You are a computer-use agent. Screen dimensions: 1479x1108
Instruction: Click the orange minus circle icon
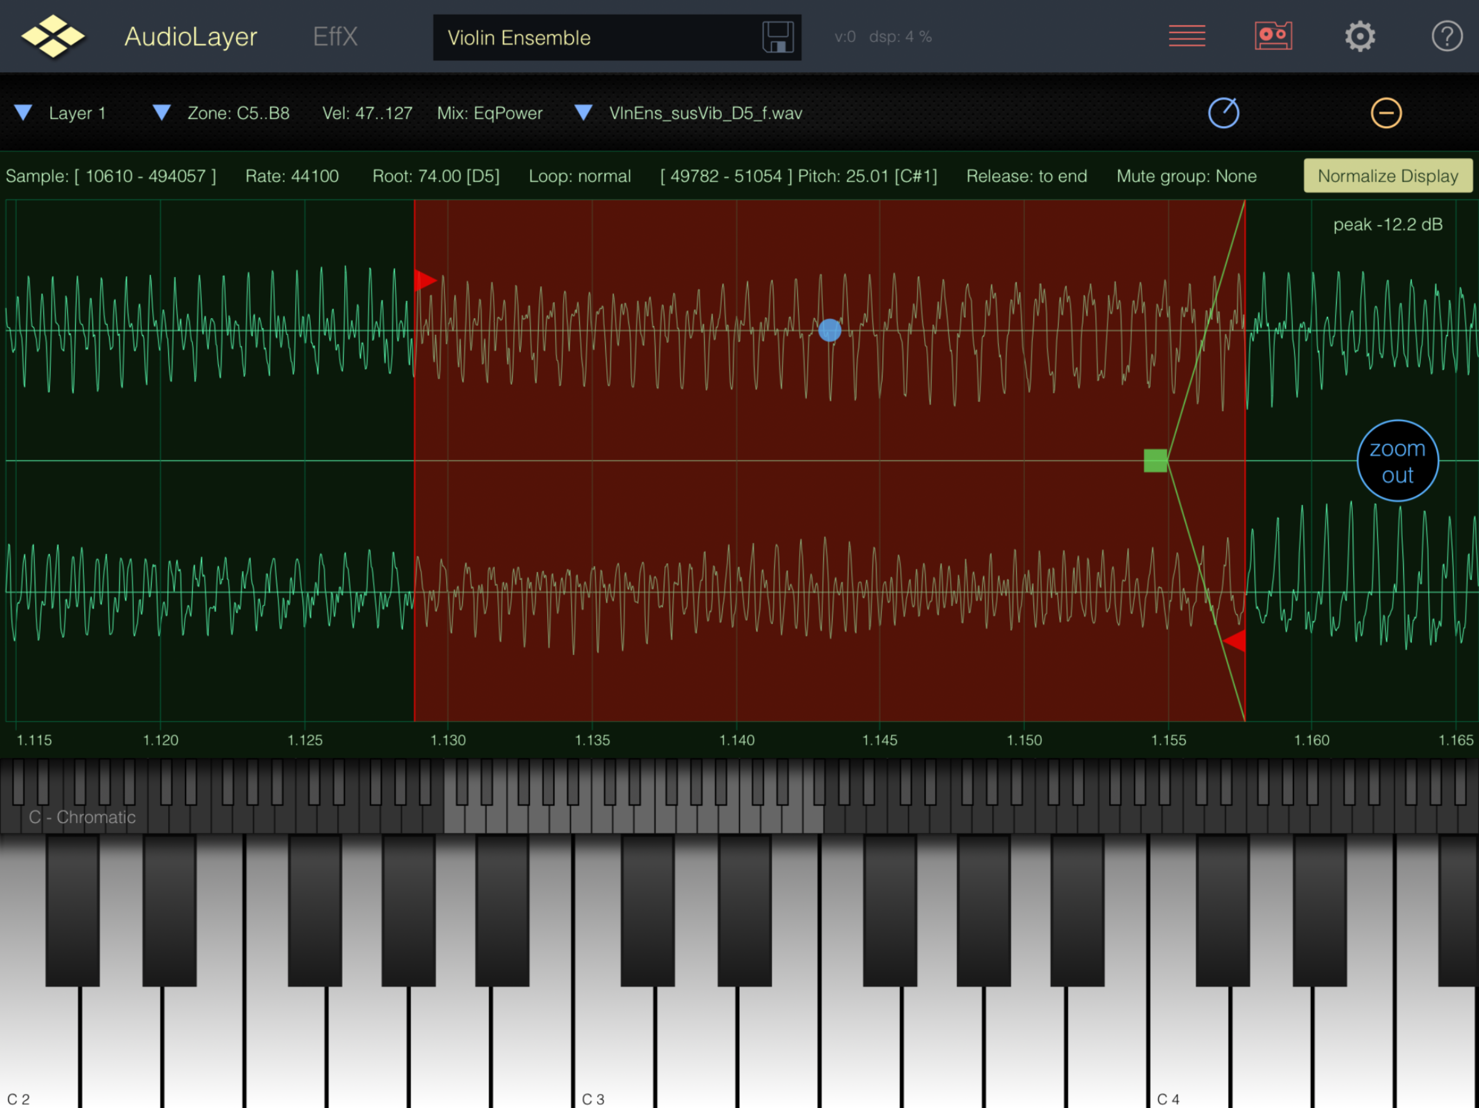click(x=1386, y=113)
